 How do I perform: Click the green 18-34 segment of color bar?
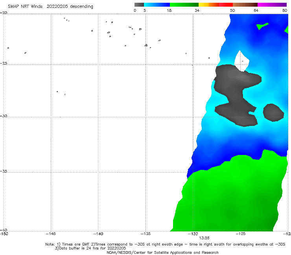(x=184, y=5)
